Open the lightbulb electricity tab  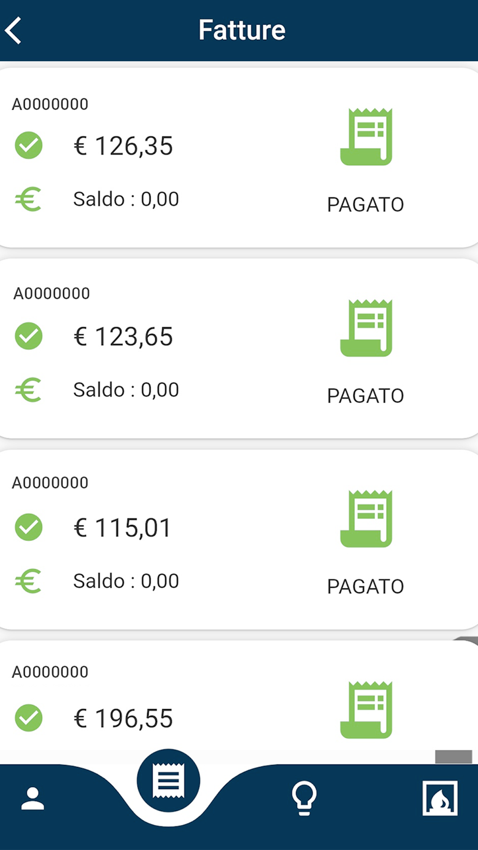304,797
